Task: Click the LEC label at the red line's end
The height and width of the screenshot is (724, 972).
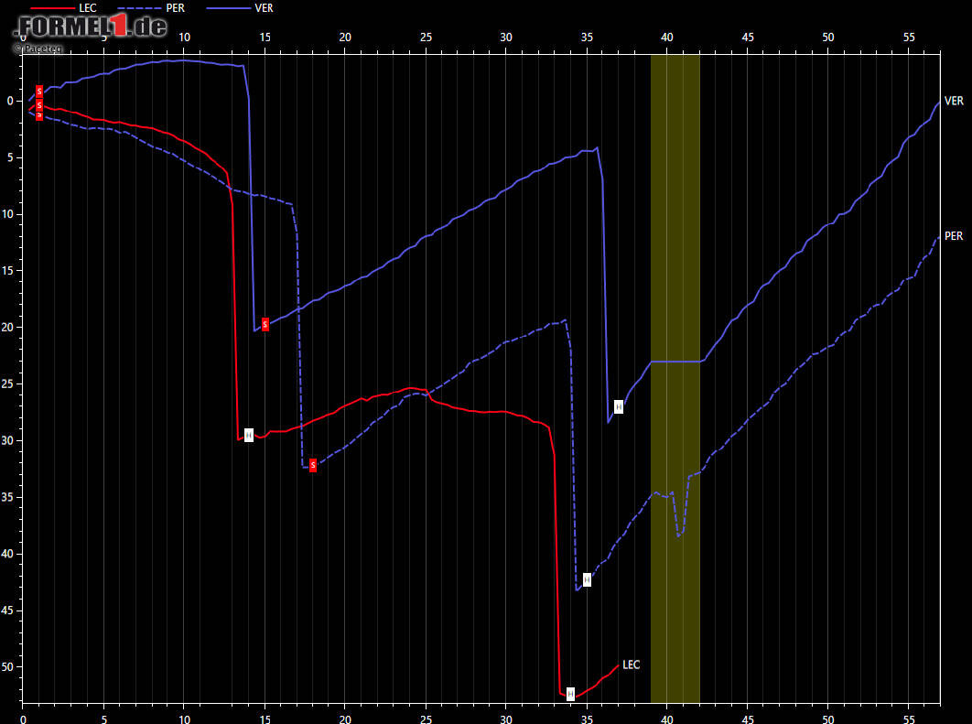Action: click(631, 665)
